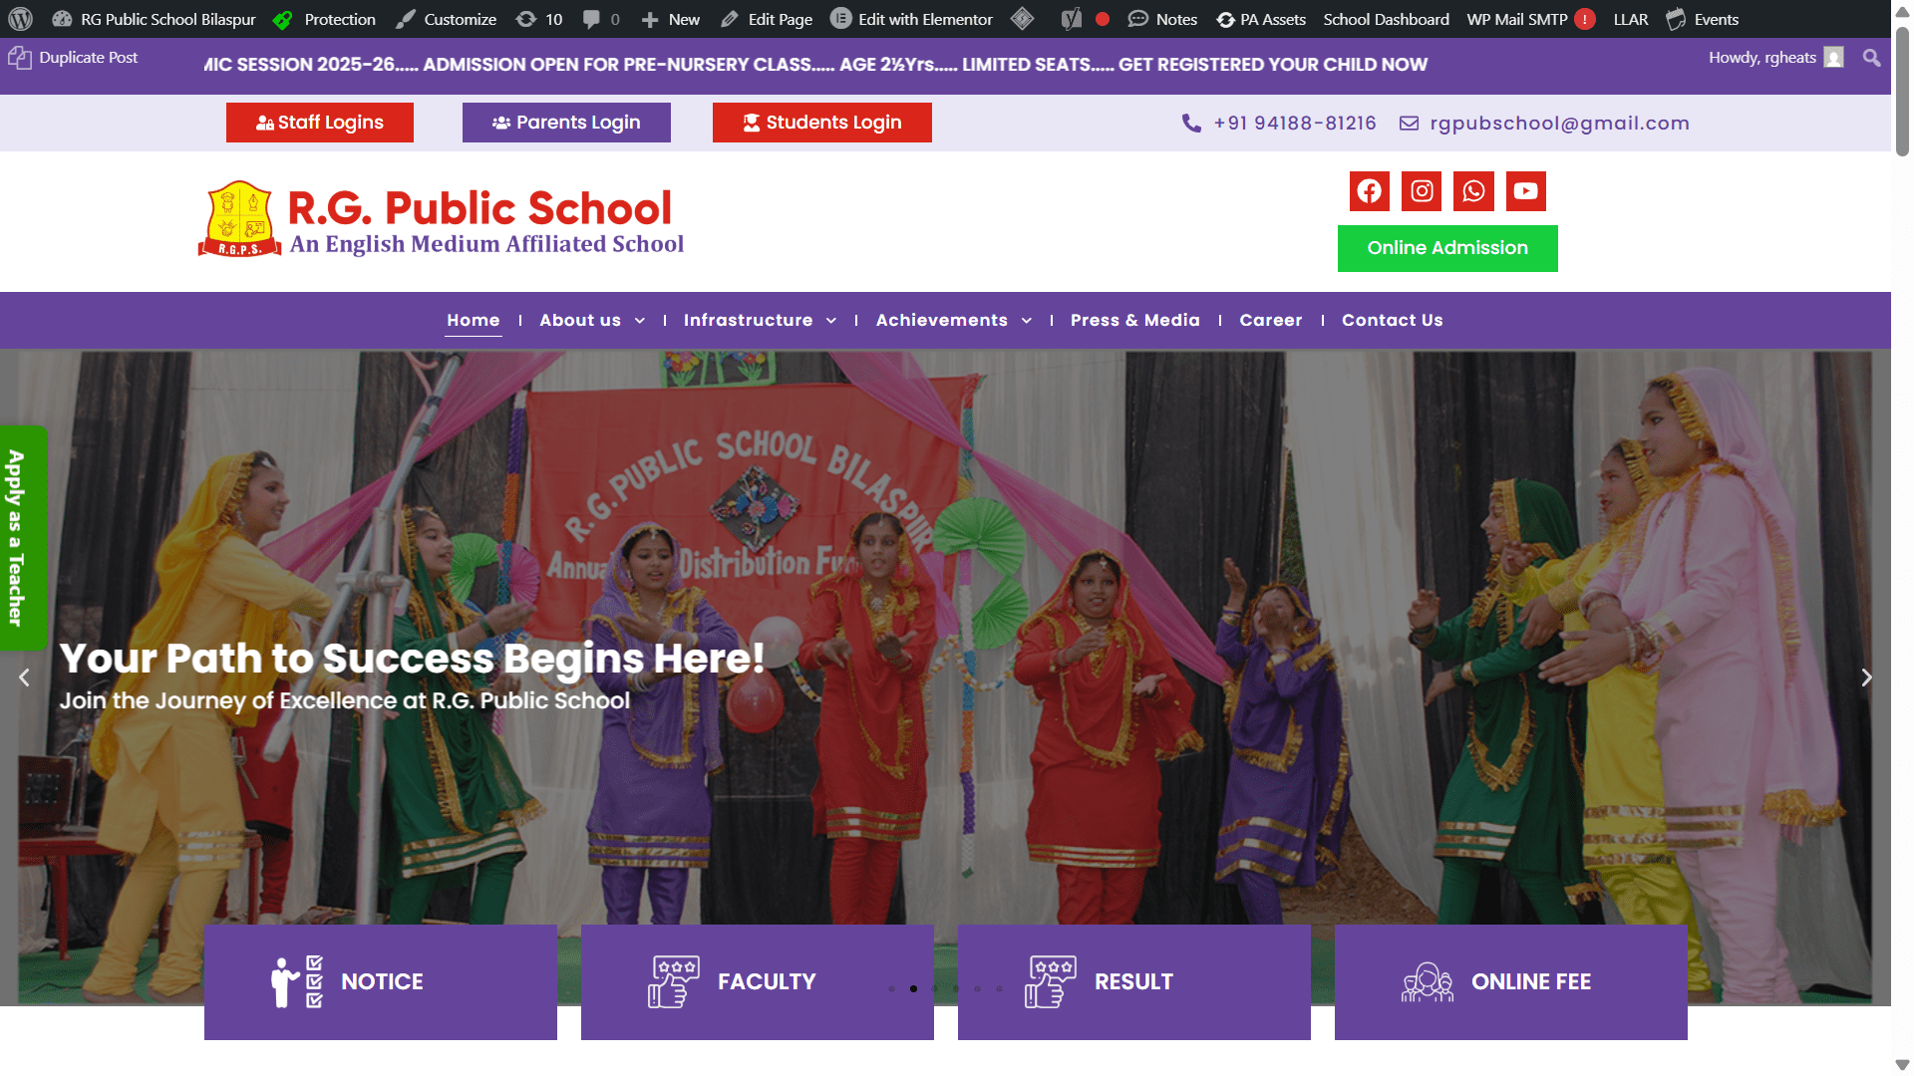1914x1076 pixels.
Task: Open the Updates icon showing 10
Action: pos(539,19)
